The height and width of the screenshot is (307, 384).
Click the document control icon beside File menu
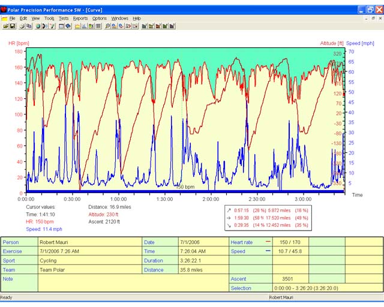pos(4,19)
